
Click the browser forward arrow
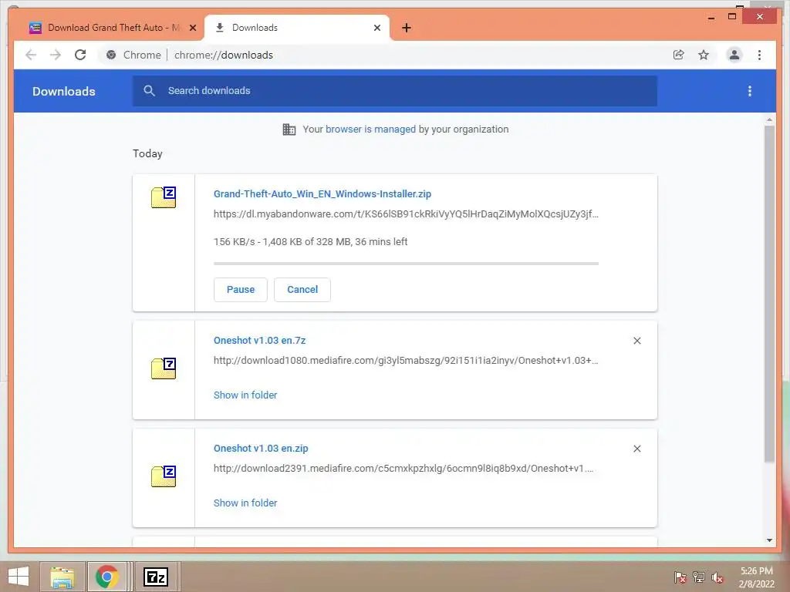click(56, 55)
